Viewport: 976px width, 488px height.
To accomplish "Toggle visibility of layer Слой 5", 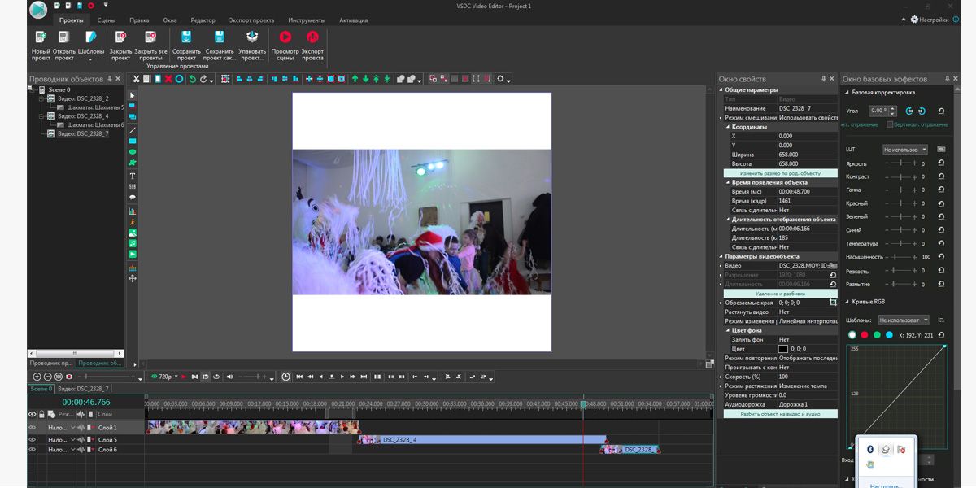I will [x=33, y=439].
